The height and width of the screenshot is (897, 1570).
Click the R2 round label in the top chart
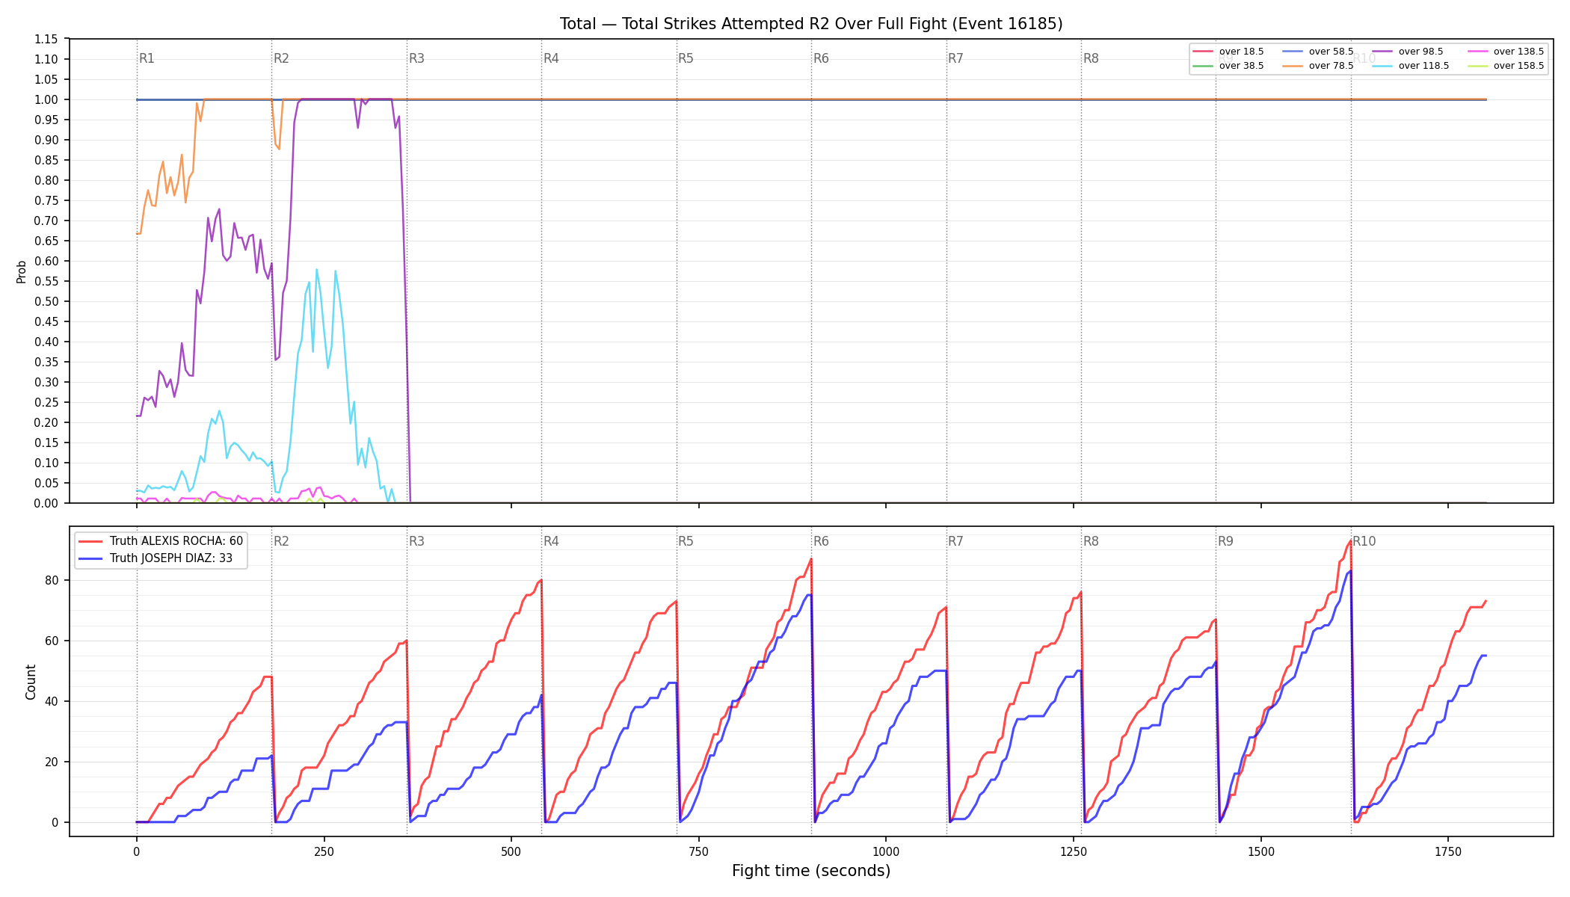pos(281,58)
